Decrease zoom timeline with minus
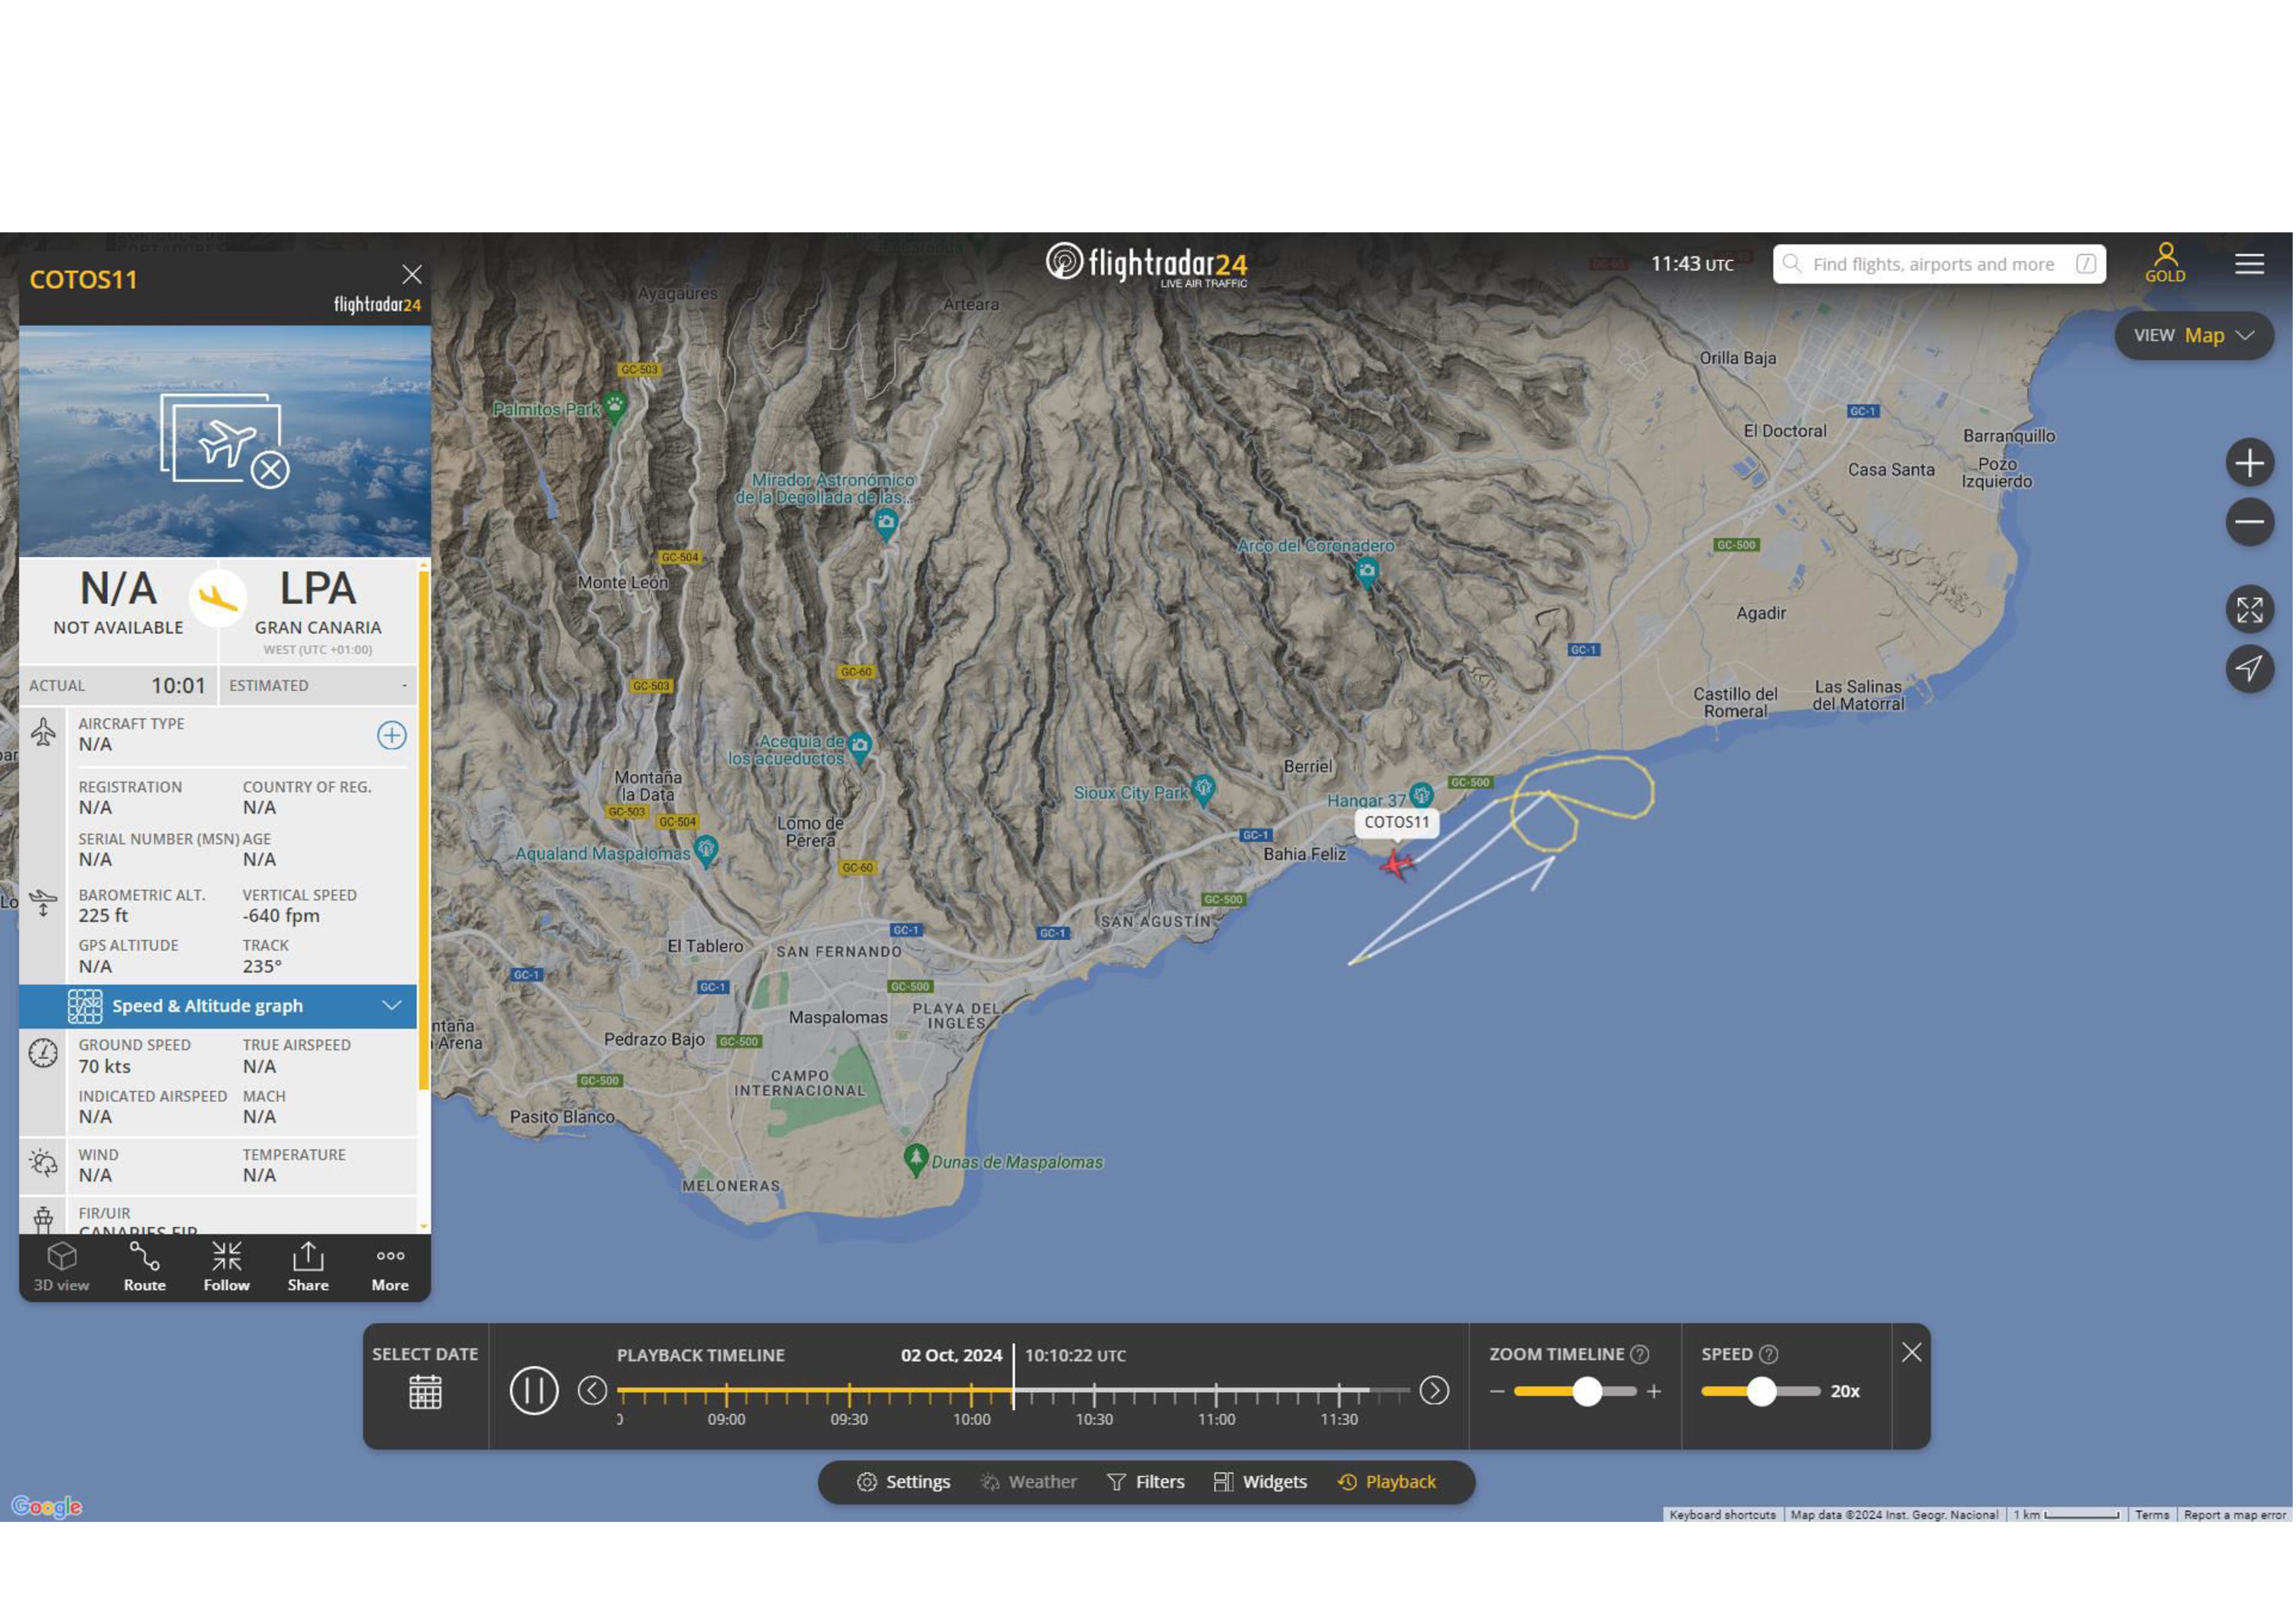The height and width of the screenshot is (1624, 2296). (1497, 1391)
